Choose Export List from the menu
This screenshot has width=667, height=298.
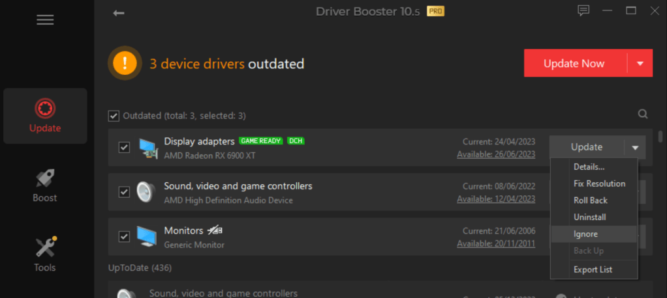pyautogui.click(x=595, y=269)
